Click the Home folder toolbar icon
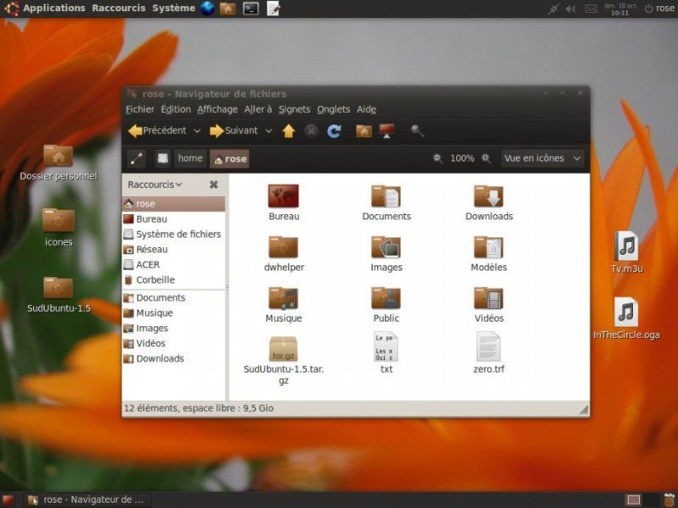The height and width of the screenshot is (508, 678). click(x=364, y=131)
